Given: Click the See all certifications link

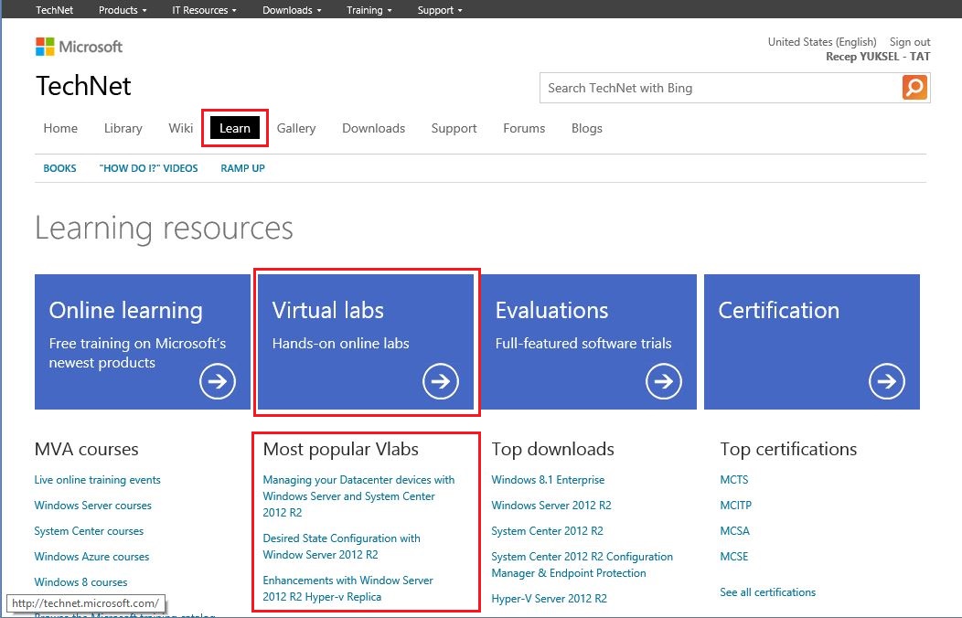Looking at the screenshot, I should 767,592.
